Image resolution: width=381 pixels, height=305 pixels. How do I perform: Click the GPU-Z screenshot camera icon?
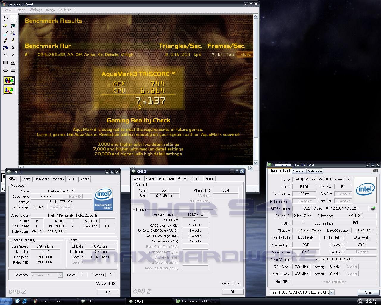click(376, 171)
